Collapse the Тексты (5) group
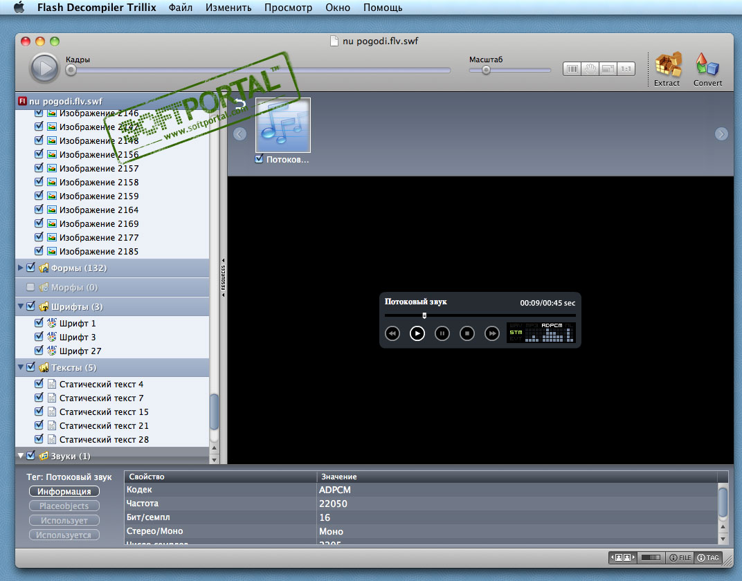The width and height of the screenshot is (742, 581). coord(20,367)
